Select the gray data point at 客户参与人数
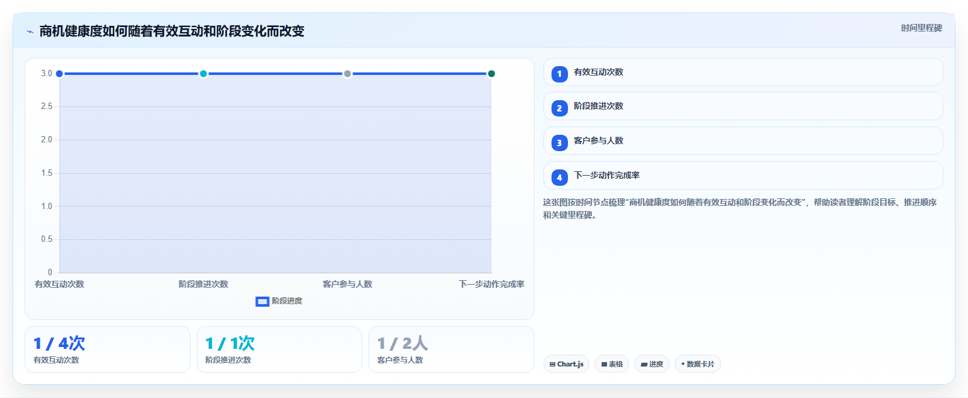This screenshot has width=968, height=398. tap(347, 74)
